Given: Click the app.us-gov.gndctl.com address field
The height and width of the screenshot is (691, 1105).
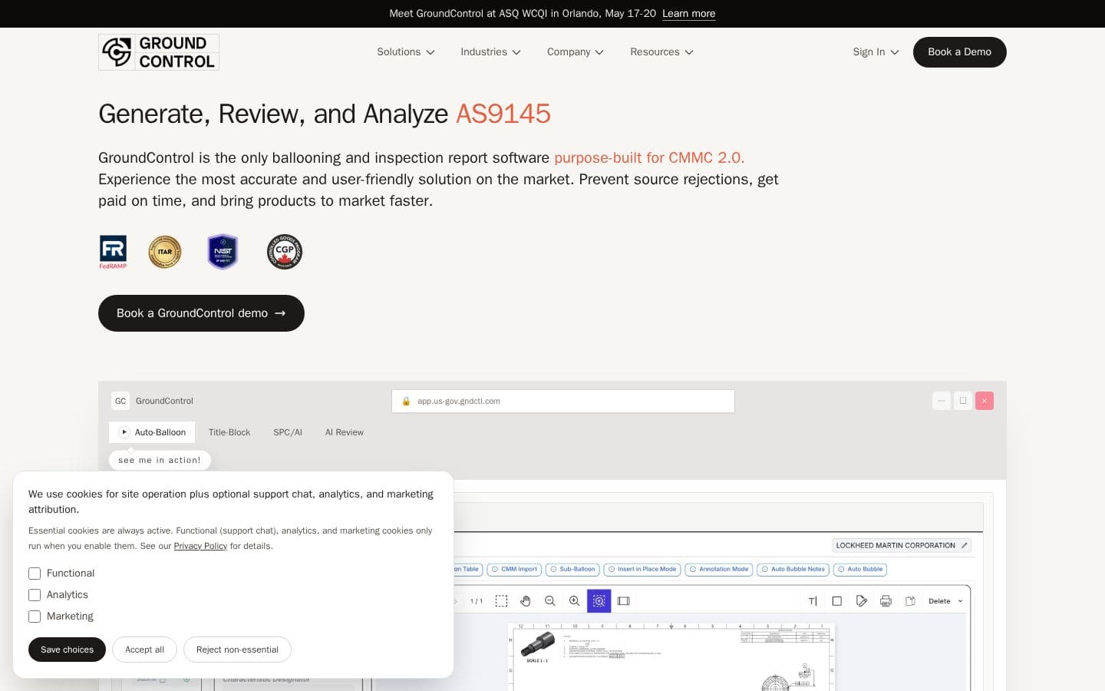Looking at the screenshot, I should tap(563, 401).
